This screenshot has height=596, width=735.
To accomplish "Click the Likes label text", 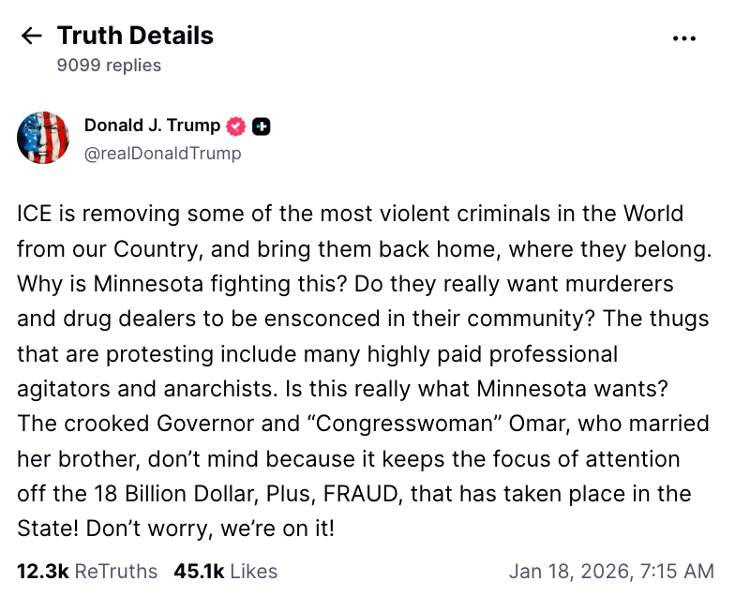I will tap(254, 571).
